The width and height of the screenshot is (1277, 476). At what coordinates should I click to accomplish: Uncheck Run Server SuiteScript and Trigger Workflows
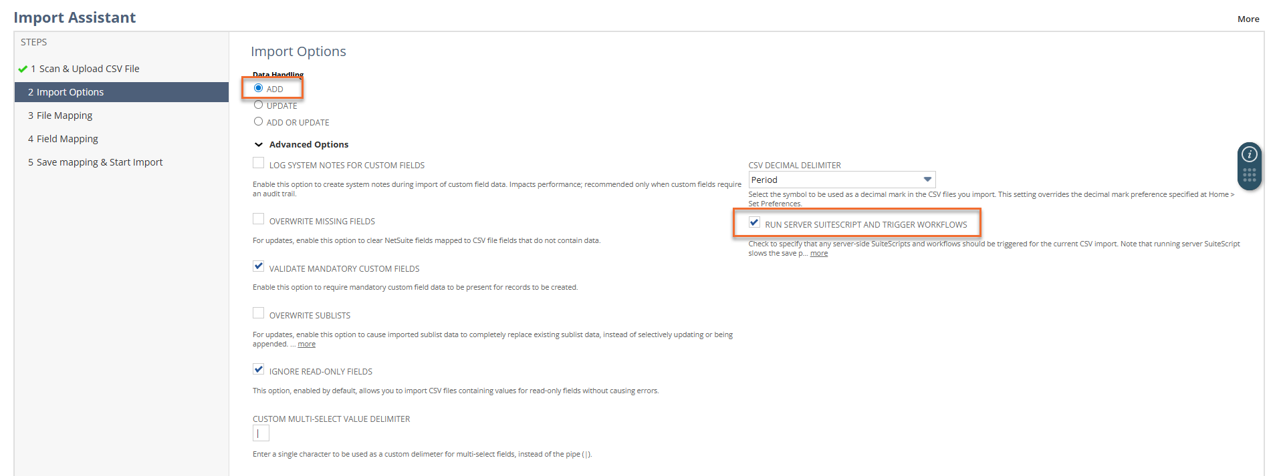pyautogui.click(x=754, y=222)
